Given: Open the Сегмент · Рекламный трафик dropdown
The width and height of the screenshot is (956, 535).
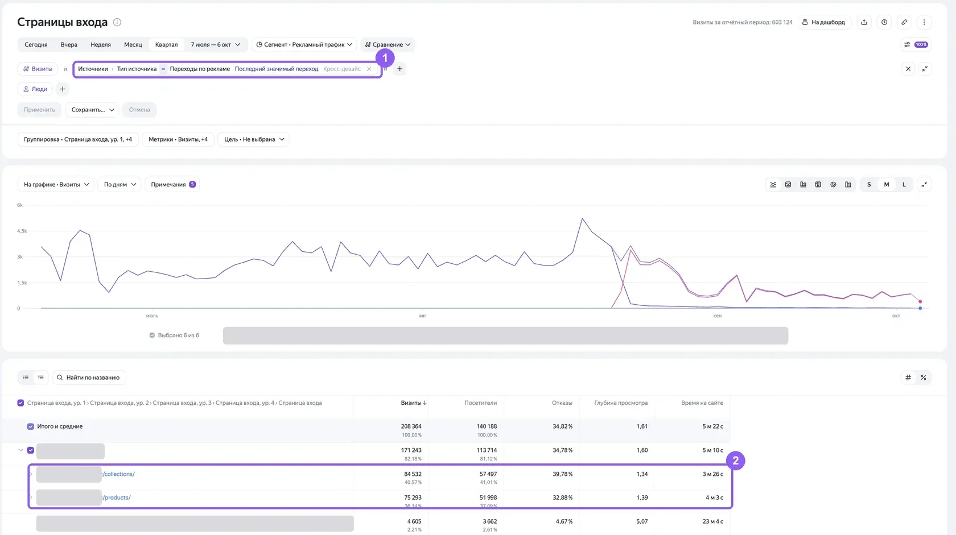Looking at the screenshot, I should [304, 44].
